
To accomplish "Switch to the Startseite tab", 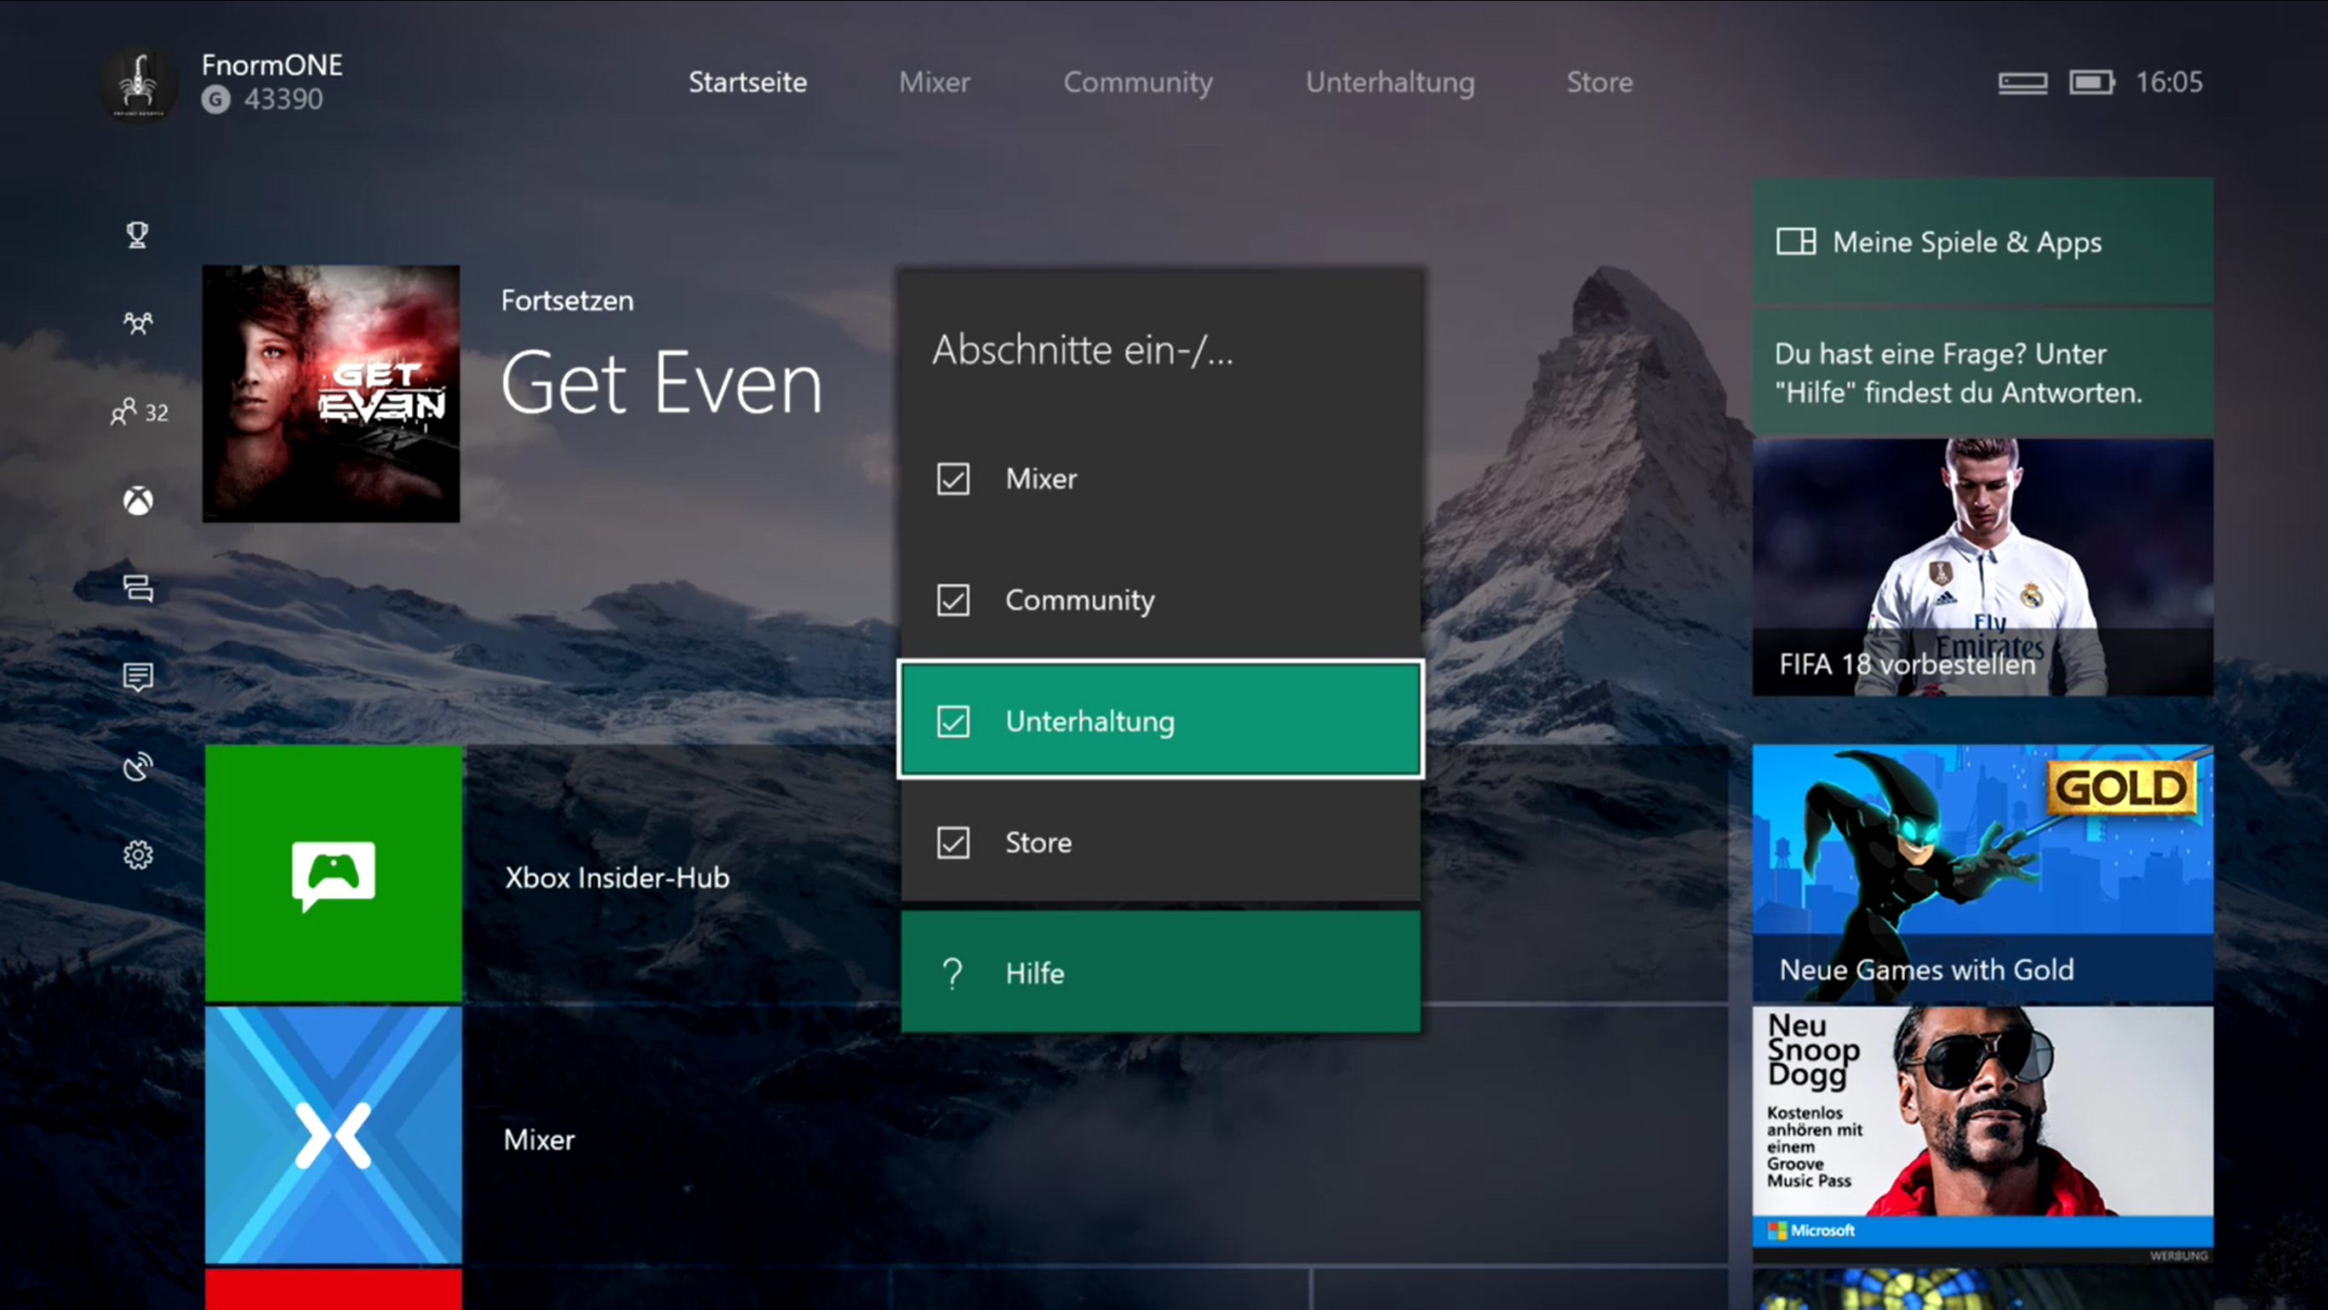I will click(747, 83).
